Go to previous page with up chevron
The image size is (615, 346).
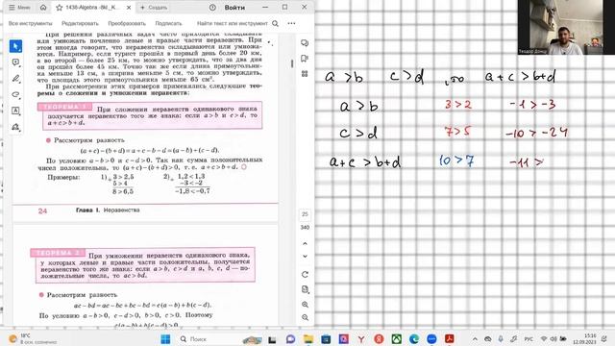click(305, 243)
